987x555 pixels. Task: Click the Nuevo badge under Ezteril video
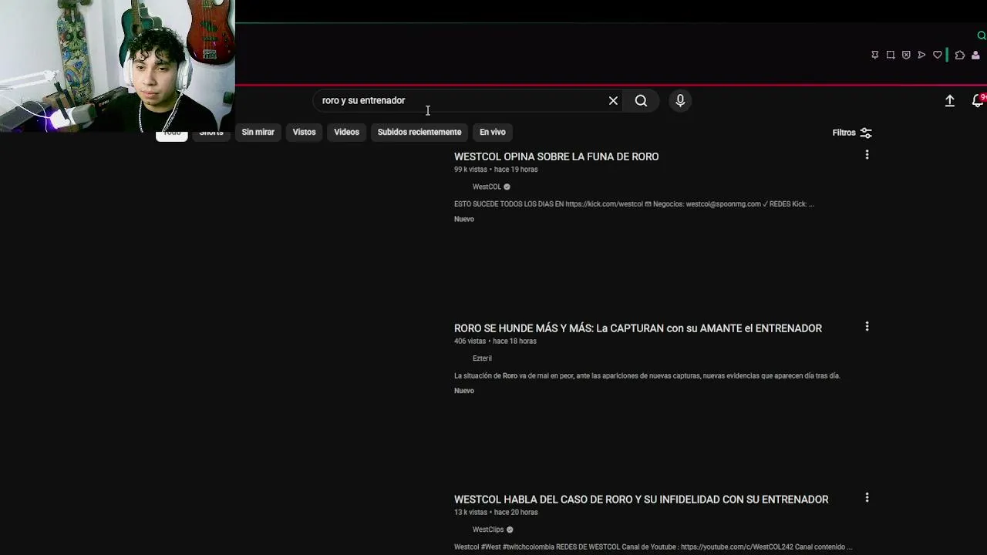pos(464,391)
